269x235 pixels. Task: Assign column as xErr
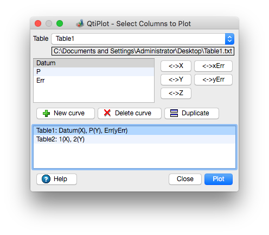(x=213, y=66)
